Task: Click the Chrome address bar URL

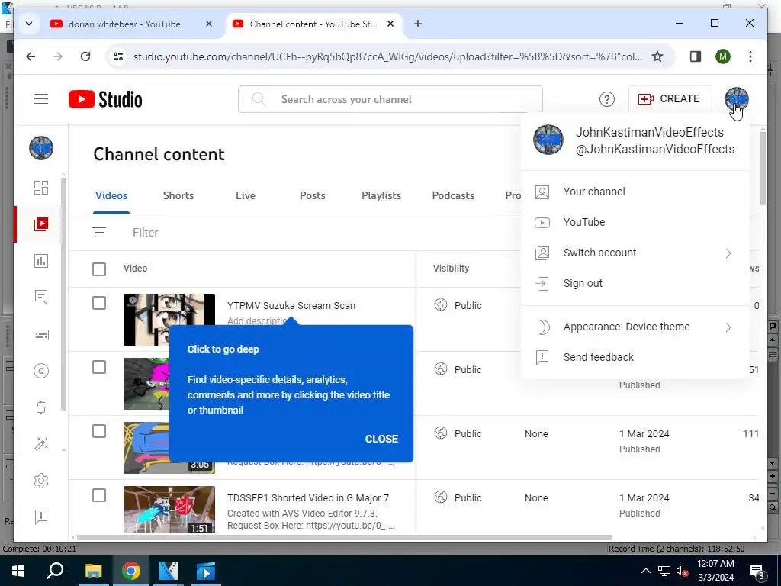Action: tap(387, 56)
